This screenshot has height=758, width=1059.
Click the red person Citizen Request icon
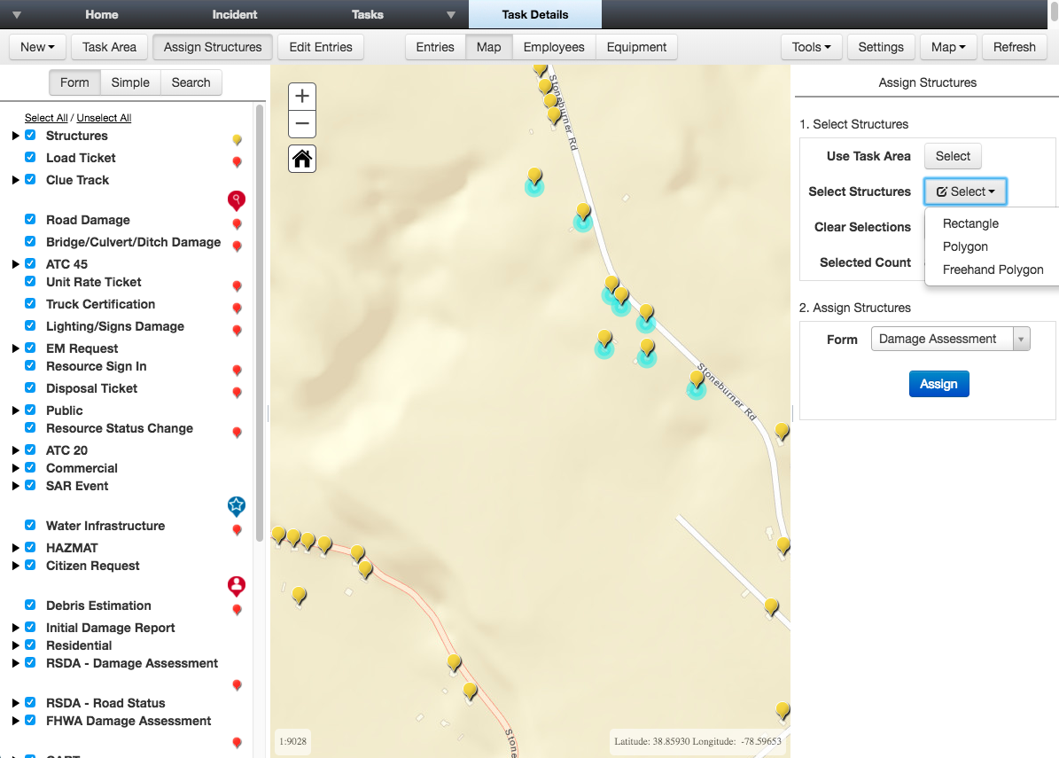(237, 586)
